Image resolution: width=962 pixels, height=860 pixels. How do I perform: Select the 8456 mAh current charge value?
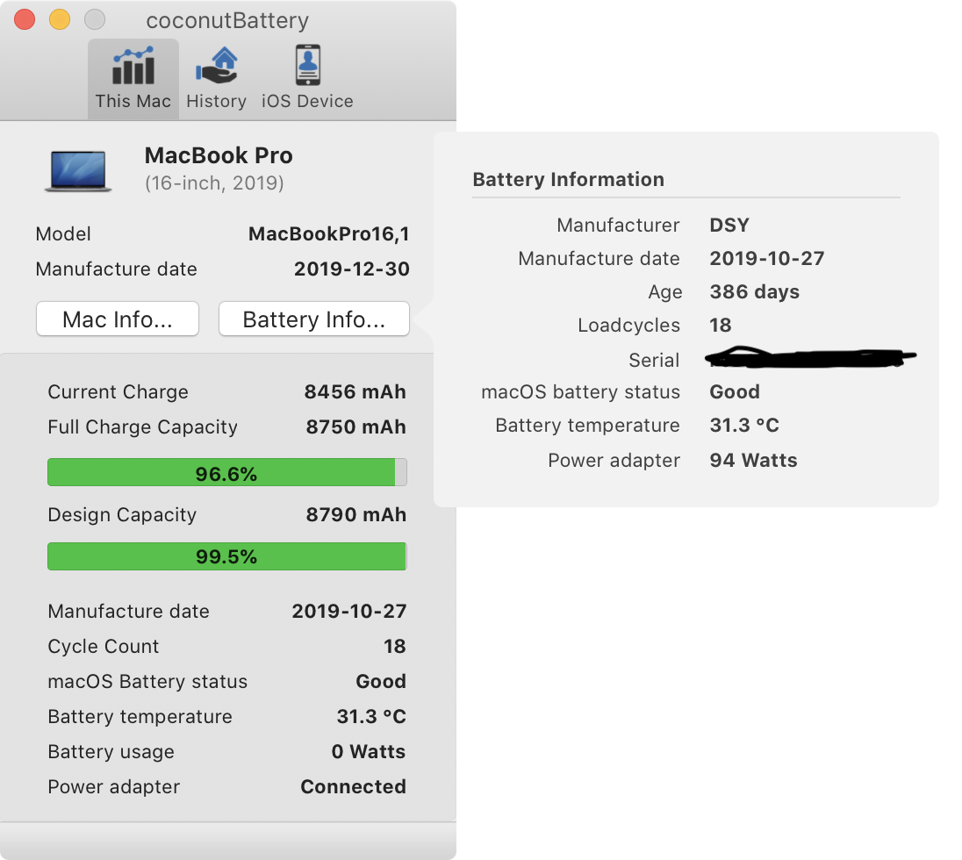[355, 392]
